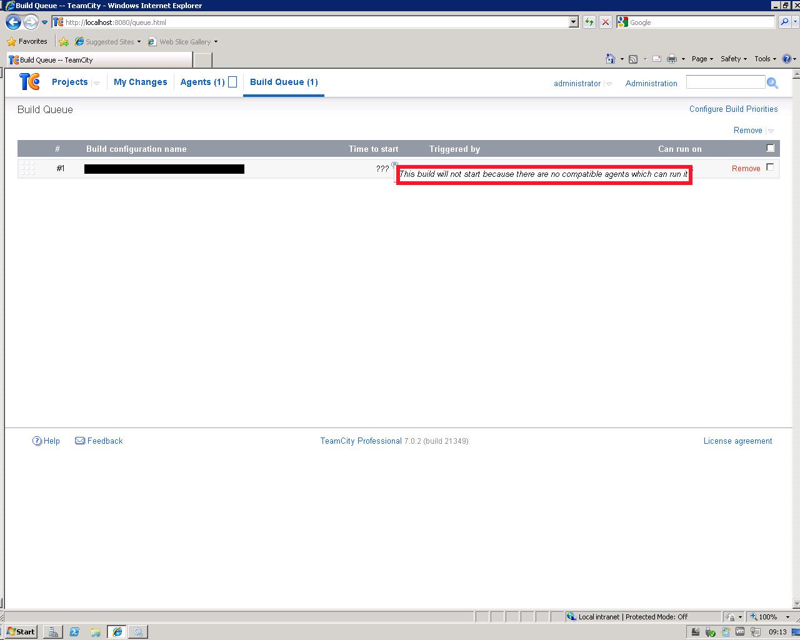Expand the Projects dropdown arrow
The image size is (800, 640).
pyautogui.click(x=96, y=83)
